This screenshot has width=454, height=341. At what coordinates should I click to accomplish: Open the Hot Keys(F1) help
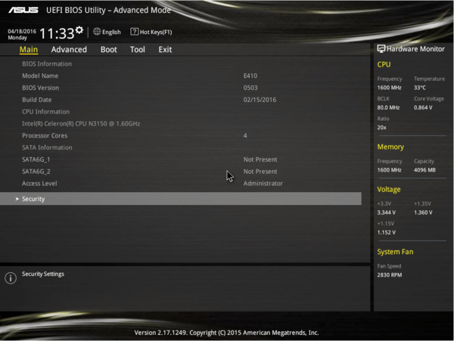tap(156, 33)
